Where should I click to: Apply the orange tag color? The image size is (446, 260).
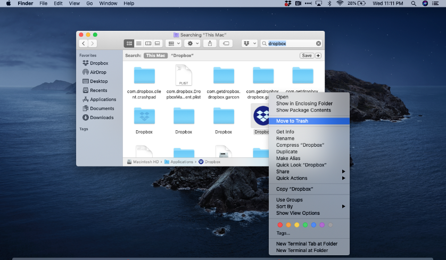click(288, 225)
